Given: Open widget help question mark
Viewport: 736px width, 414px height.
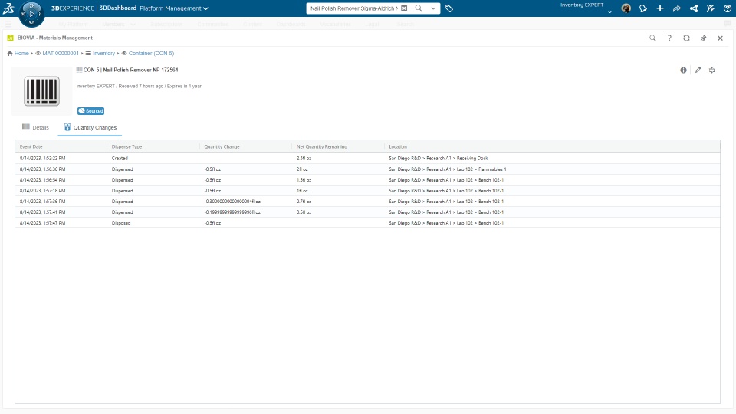Looking at the screenshot, I should 669,38.
